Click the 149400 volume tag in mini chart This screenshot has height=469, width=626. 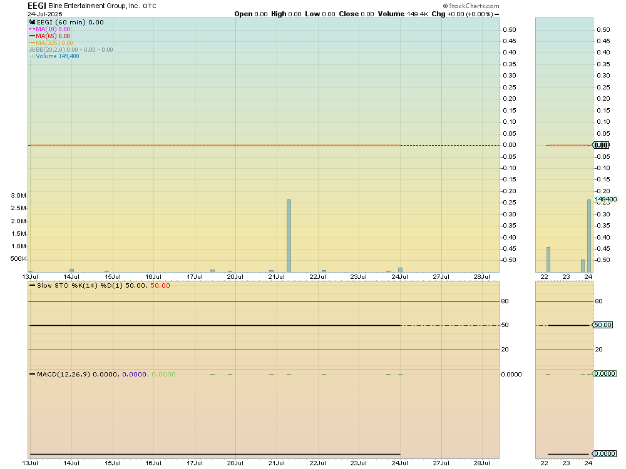(x=605, y=199)
